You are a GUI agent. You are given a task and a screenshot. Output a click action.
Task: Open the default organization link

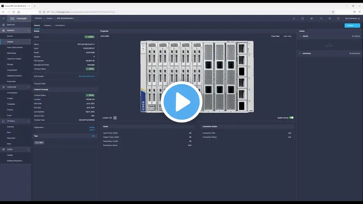click(92, 127)
